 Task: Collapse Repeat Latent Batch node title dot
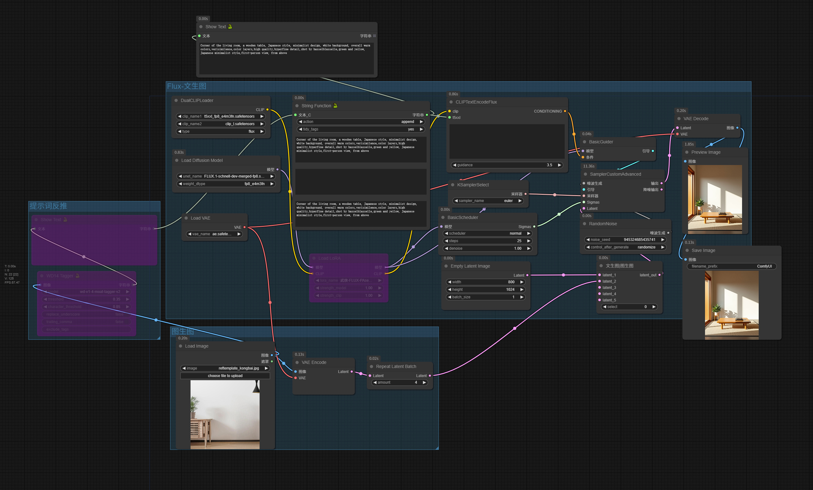[x=372, y=366]
